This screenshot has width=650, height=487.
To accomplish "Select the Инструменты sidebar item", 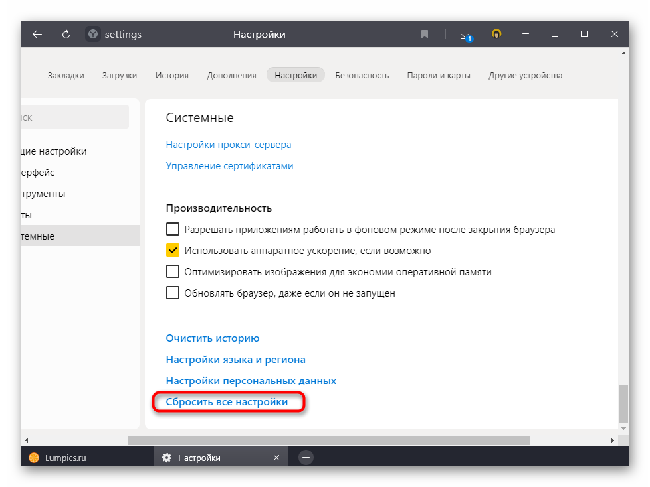I will point(80,194).
